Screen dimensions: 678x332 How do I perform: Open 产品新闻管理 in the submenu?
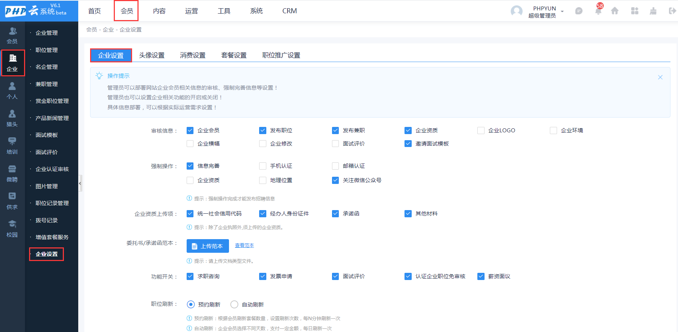coord(52,118)
